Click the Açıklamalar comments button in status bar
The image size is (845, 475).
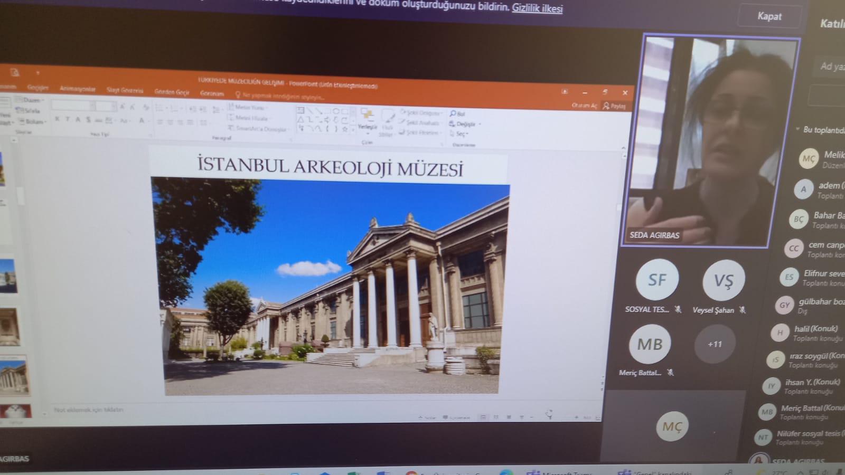pos(456,417)
